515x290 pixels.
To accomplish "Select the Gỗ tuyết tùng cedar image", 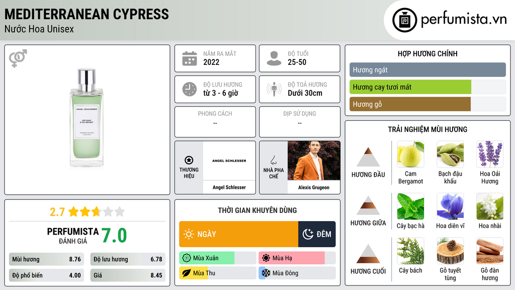I will coord(450,251).
